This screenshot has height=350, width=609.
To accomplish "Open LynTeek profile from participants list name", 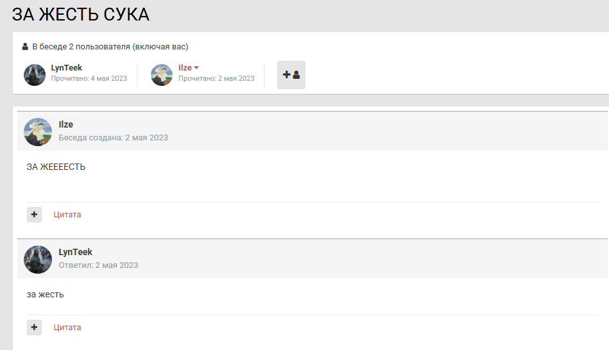I will coord(67,68).
